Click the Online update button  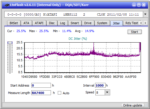[133, 105]
